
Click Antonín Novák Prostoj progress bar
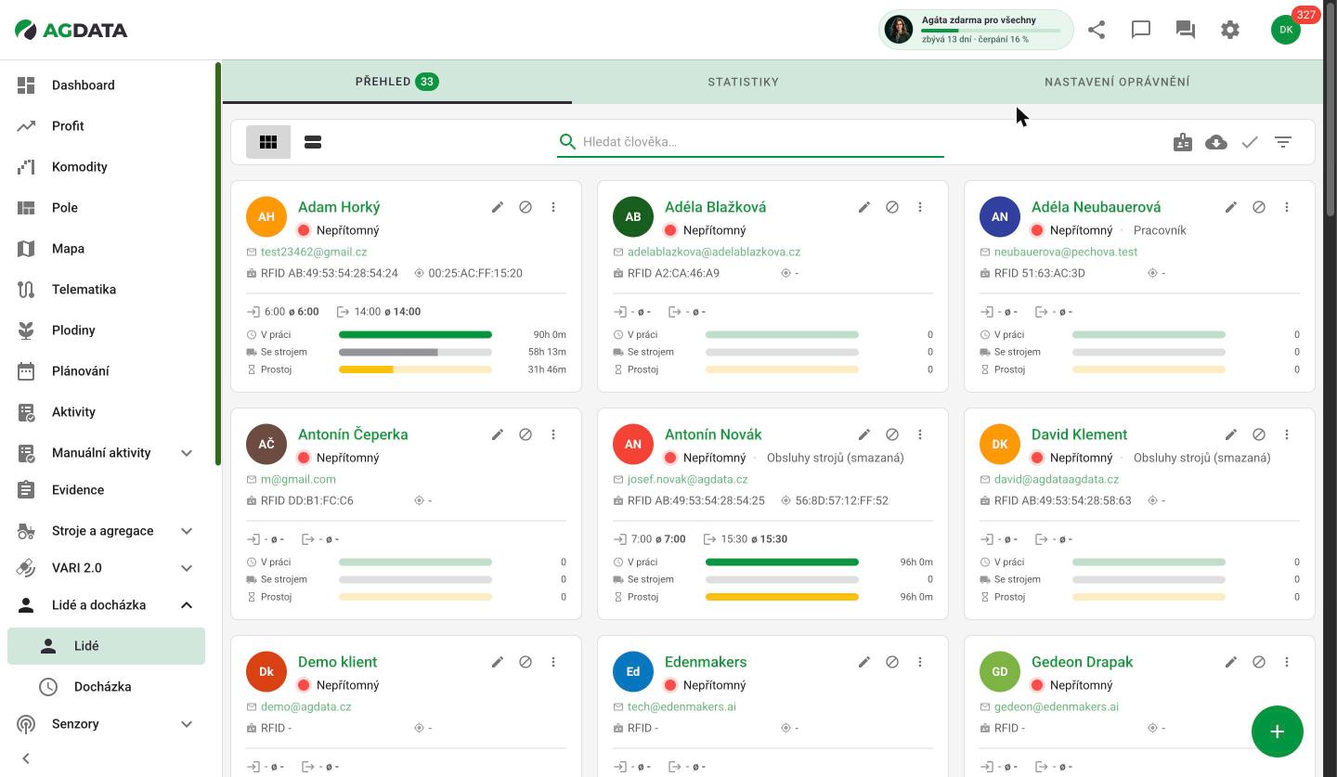(782, 597)
